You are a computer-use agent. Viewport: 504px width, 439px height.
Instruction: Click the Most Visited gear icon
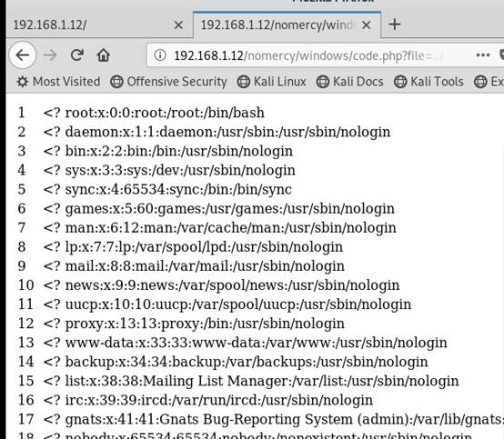(23, 82)
